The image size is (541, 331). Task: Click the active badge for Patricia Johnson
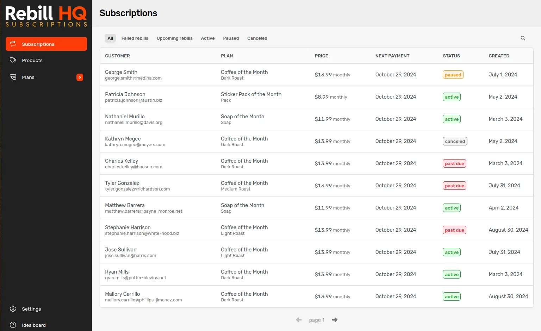(452, 97)
